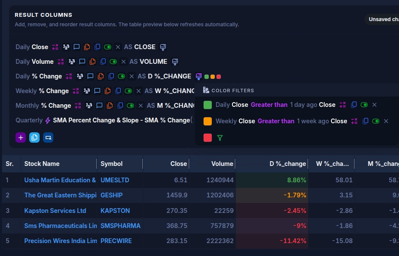Add filter with green funnel icon
Viewport: 399px width, 256px height.
[220, 138]
